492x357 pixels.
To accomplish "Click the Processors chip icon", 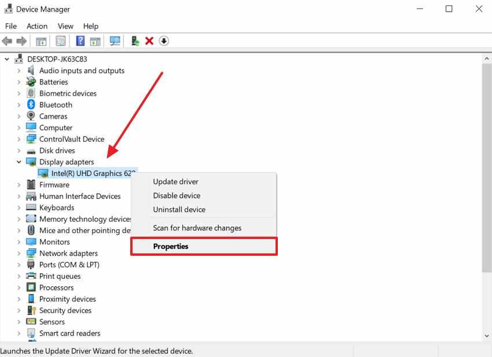I will [31, 287].
